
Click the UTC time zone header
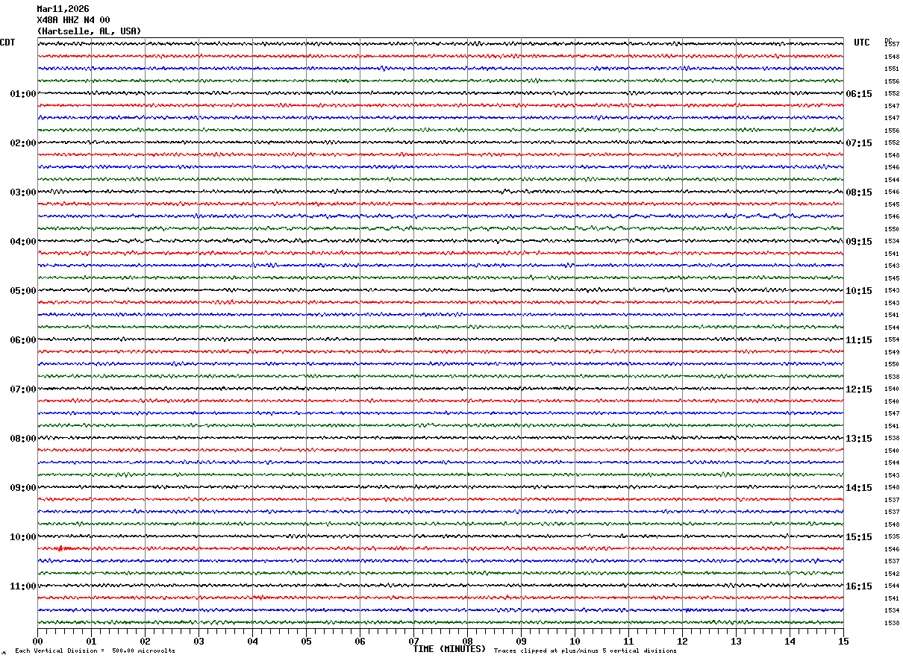click(x=862, y=43)
